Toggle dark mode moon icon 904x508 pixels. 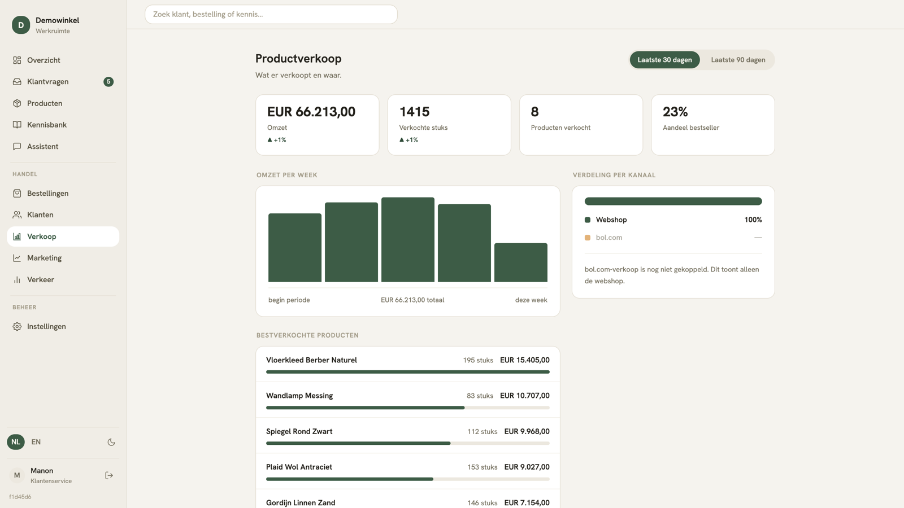coord(111,442)
